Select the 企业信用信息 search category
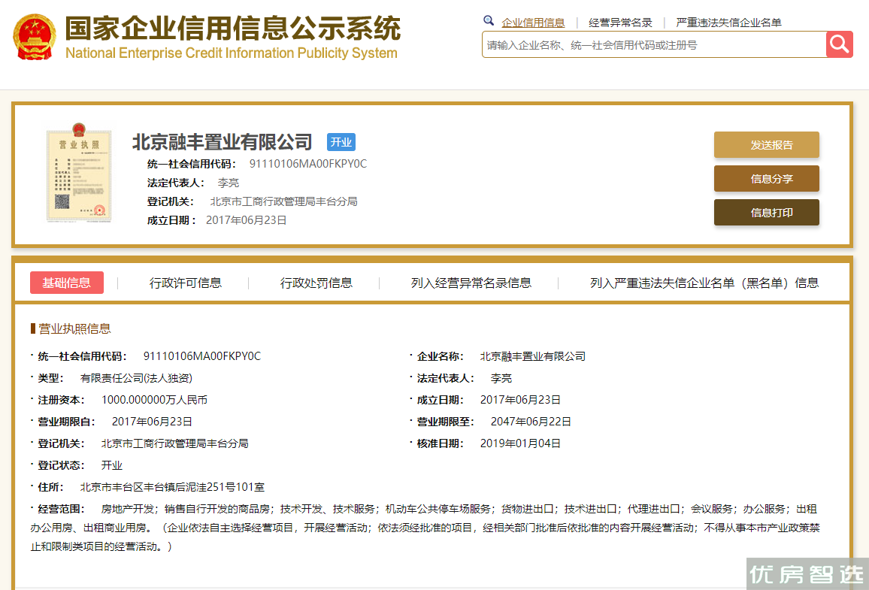 (532, 23)
